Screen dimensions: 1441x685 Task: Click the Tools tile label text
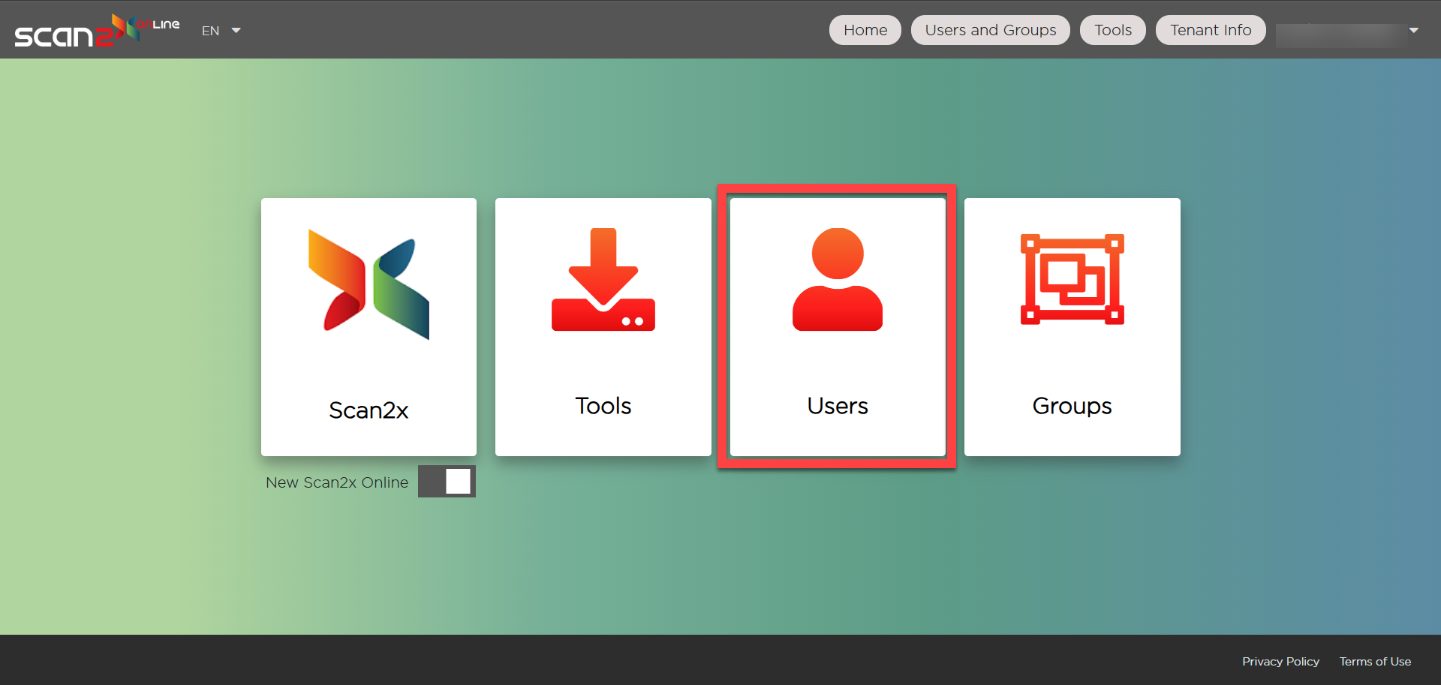[x=603, y=406]
